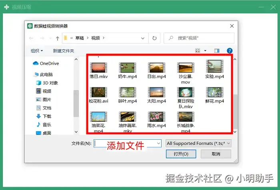Viewport: 280px width, 190px height.
Task: Click the 视频压缩 window app icon
Action: click(6, 7)
